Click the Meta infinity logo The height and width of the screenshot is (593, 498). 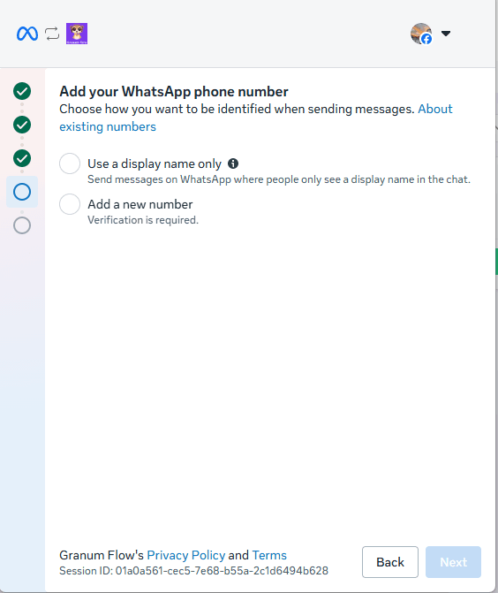[27, 34]
